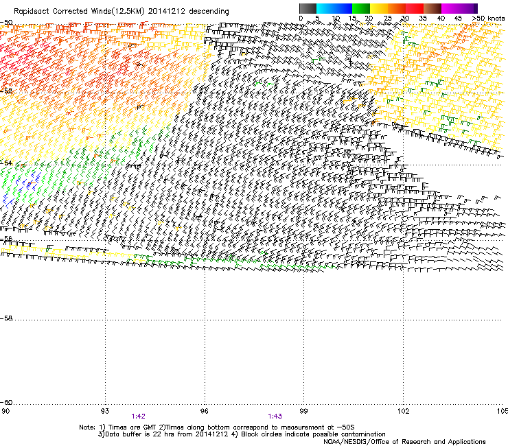Click the latitude label '-50' on the left axis

tap(6, 23)
